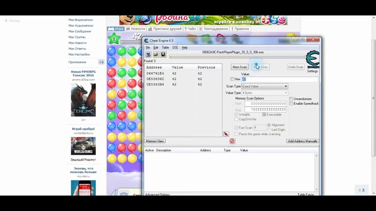Enable the Speedhack checkbox
The width and height of the screenshot is (376, 211).
pos(291,104)
